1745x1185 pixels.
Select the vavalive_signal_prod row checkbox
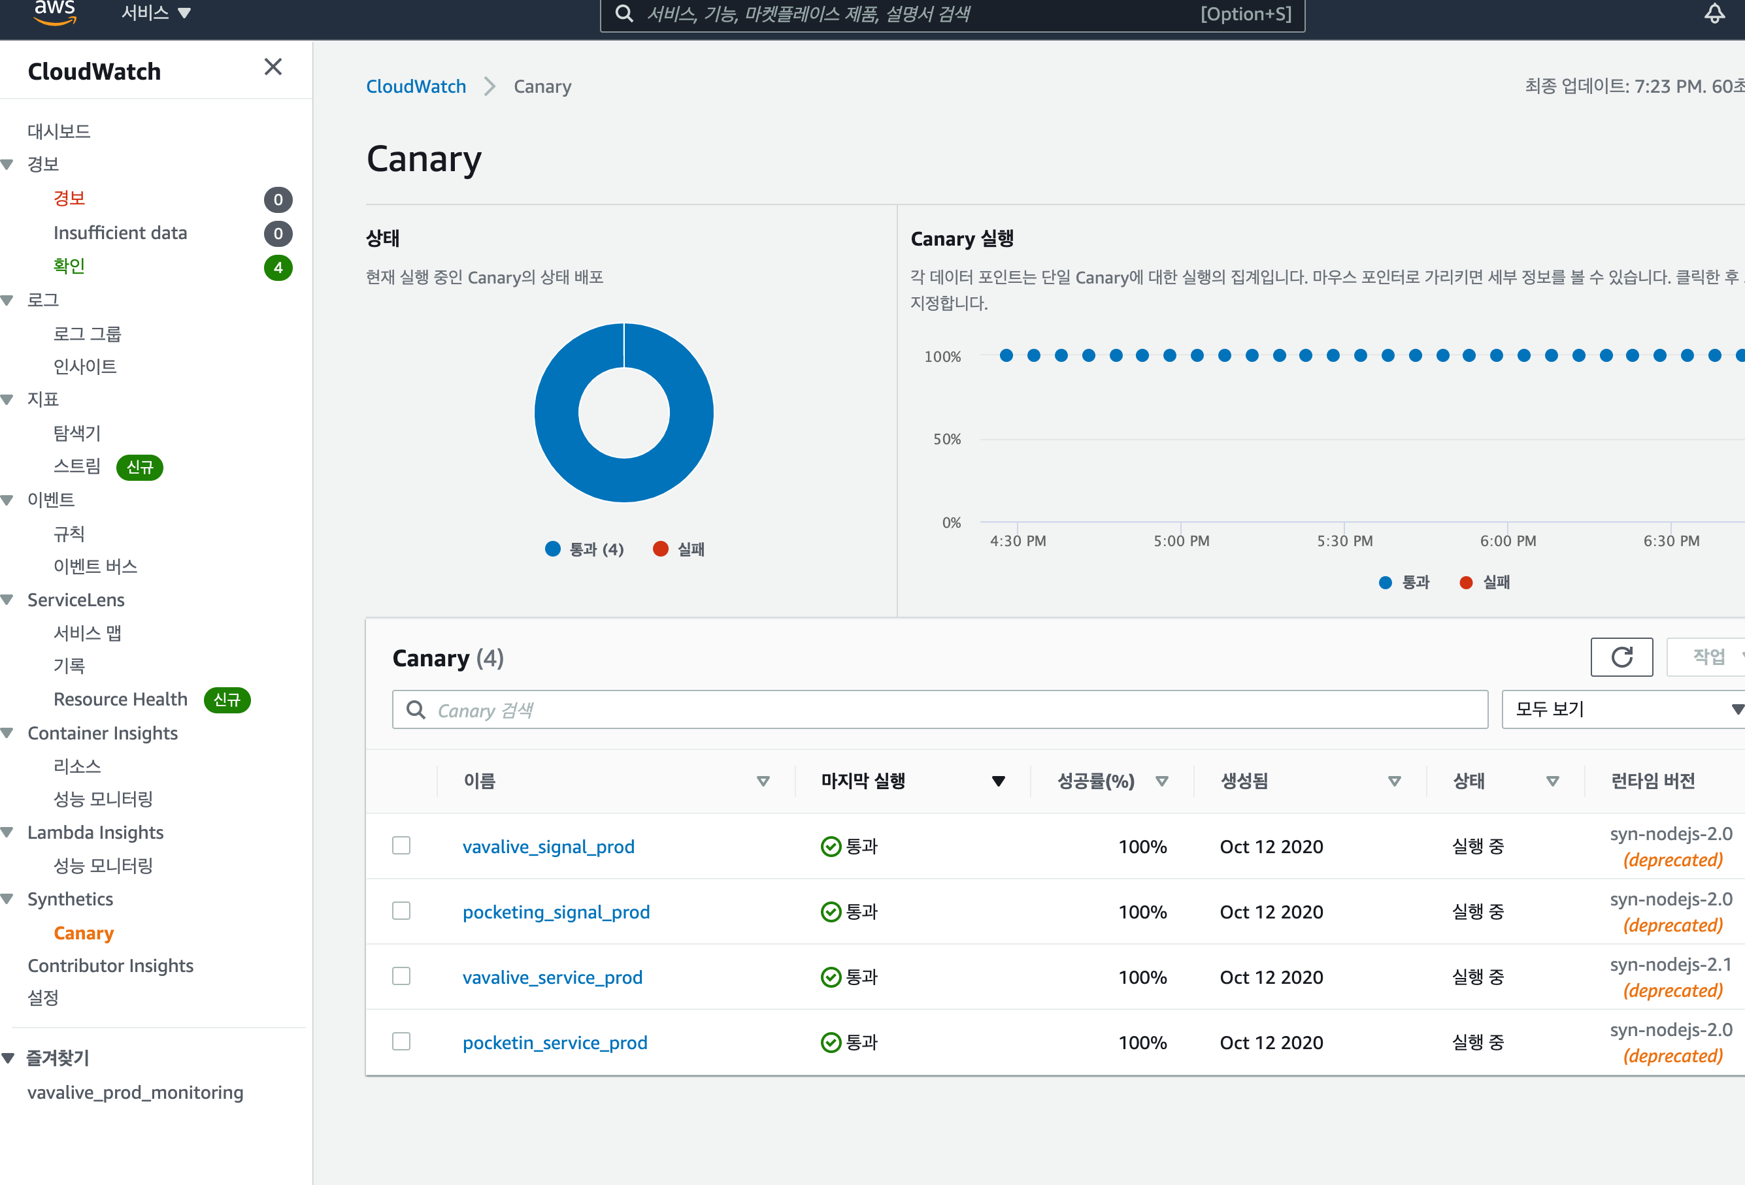click(x=401, y=845)
